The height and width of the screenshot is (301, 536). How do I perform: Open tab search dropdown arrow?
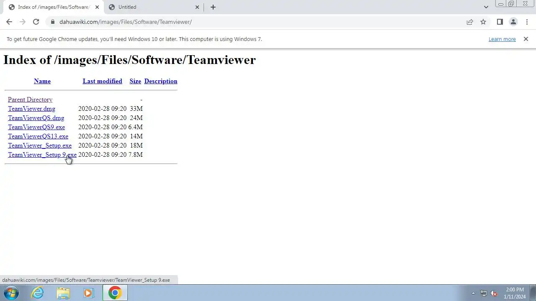(x=486, y=7)
